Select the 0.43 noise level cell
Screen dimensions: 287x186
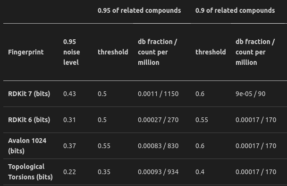tap(69, 94)
